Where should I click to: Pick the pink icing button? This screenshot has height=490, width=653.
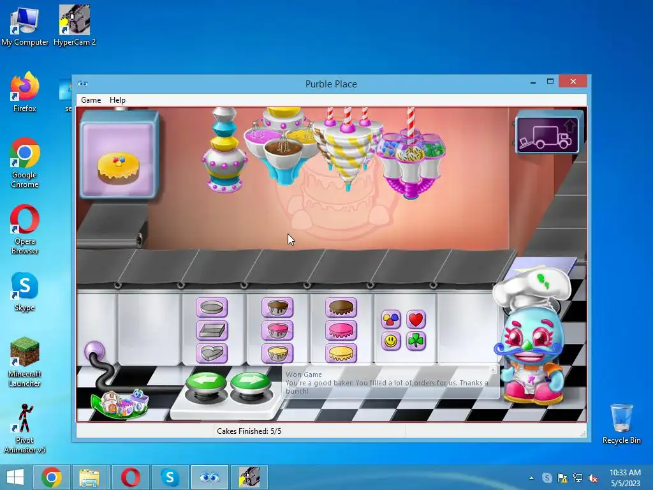pyautogui.click(x=341, y=330)
